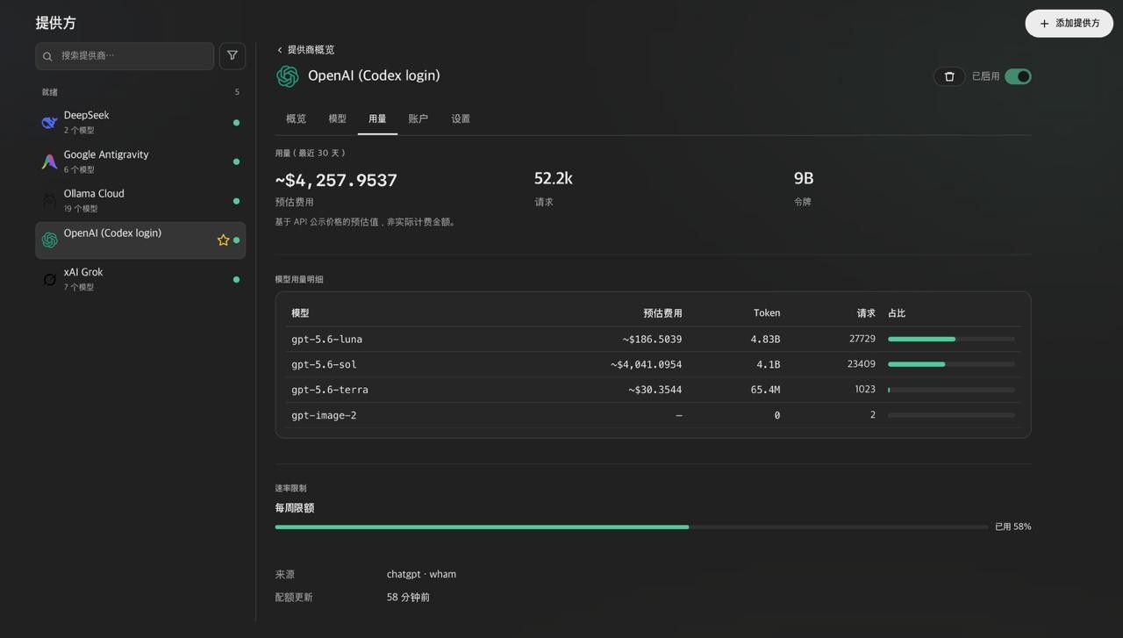Click the Google Antigravity logo icon
The width and height of the screenshot is (1123, 638).
pos(50,161)
